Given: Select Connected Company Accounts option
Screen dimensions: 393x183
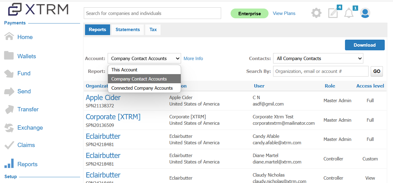Looking at the screenshot, I should (x=144, y=88).
